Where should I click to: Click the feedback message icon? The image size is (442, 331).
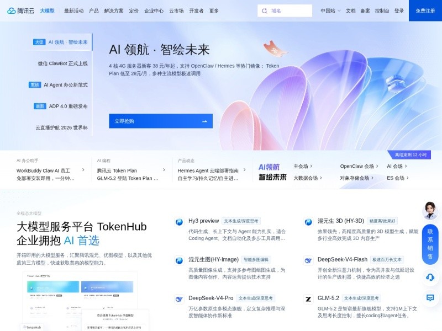(x=430, y=298)
